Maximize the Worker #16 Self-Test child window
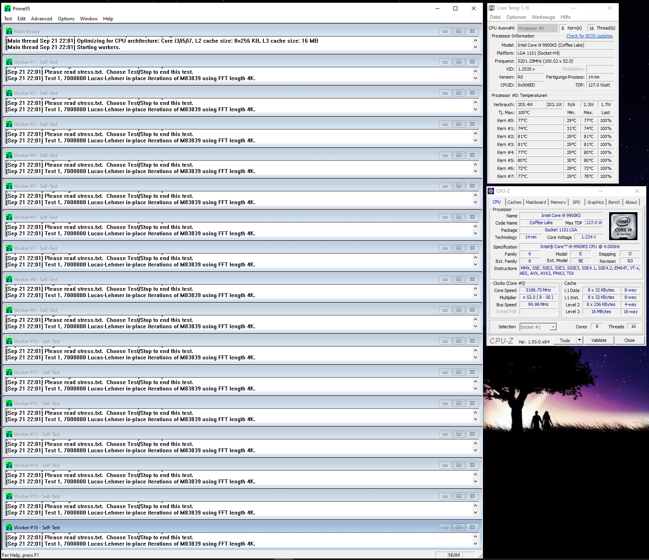The image size is (649, 560). (459, 527)
